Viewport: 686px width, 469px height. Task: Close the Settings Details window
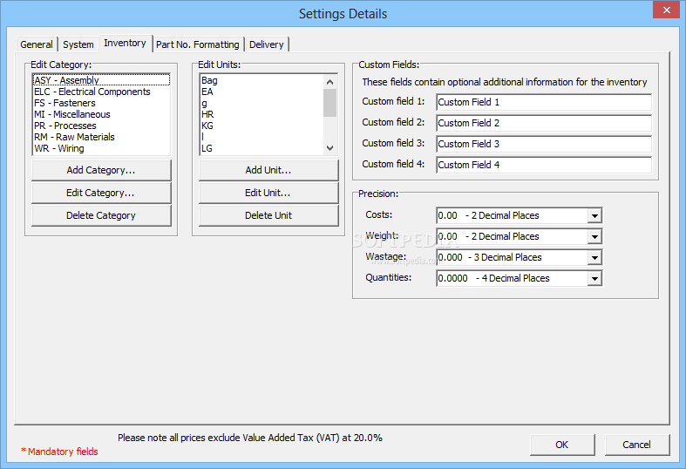[666, 10]
